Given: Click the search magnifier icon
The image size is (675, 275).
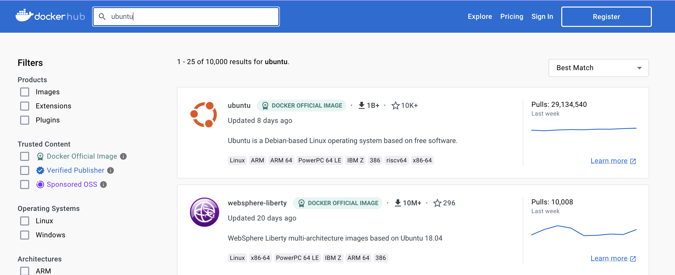Looking at the screenshot, I should coord(102,16).
